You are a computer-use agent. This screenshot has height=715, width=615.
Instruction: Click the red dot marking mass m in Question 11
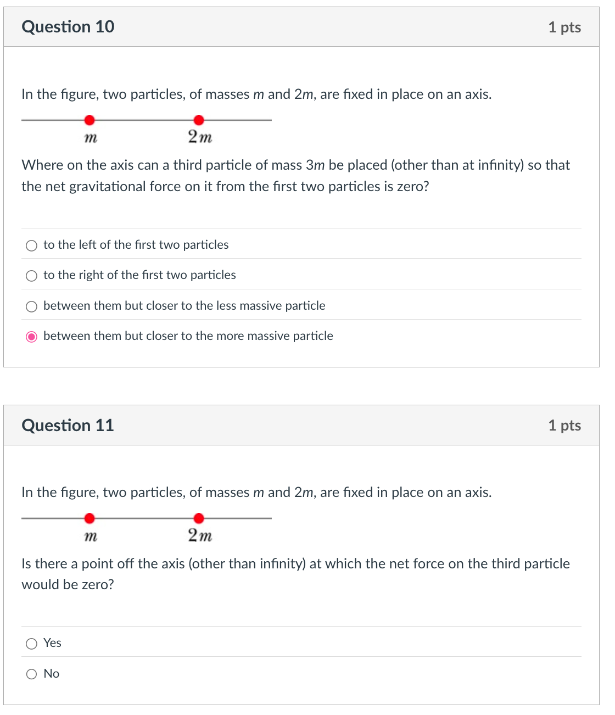(90, 517)
